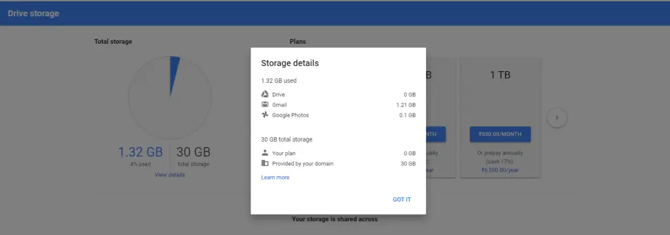The height and width of the screenshot is (235, 670).
Task: Click the Google Photos row label
Action: pyautogui.click(x=291, y=115)
